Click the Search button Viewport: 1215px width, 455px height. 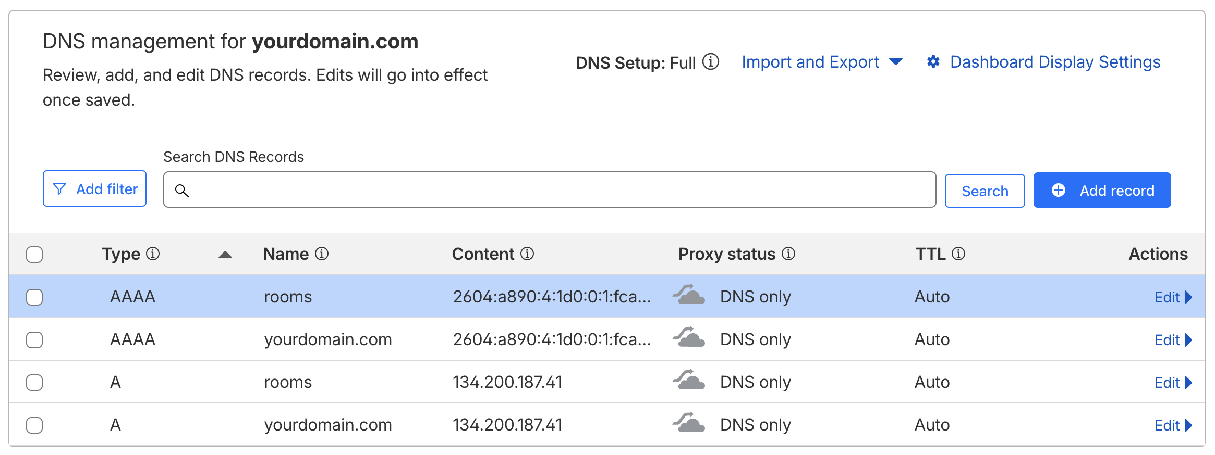985,191
